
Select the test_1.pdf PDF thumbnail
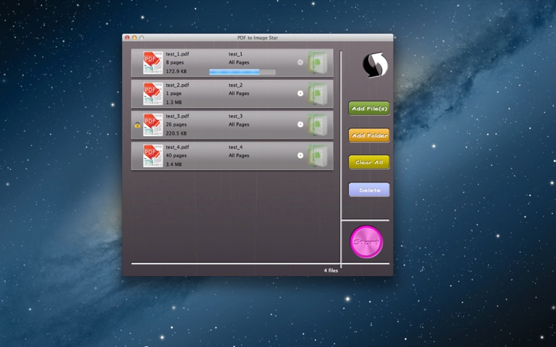click(x=153, y=62)
